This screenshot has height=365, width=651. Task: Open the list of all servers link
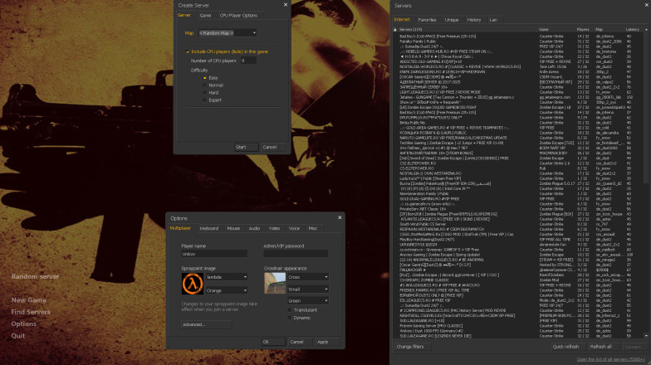coord(611,359)
